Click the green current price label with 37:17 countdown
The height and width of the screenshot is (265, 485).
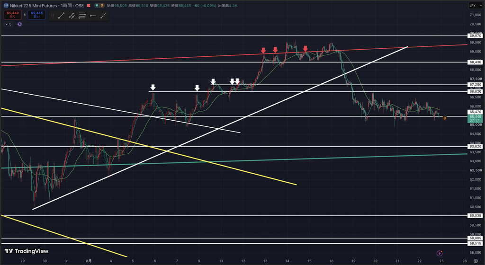click(475, 119)
